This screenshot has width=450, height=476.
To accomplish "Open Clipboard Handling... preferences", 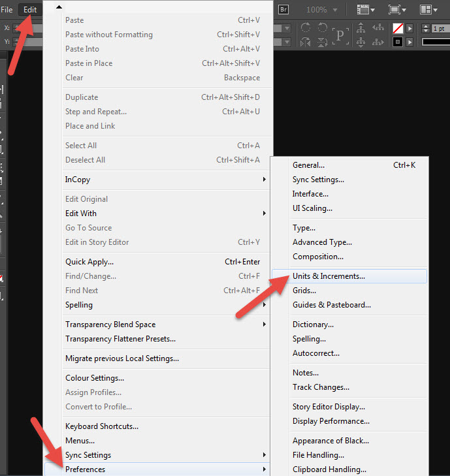I will tap(349, 469).
